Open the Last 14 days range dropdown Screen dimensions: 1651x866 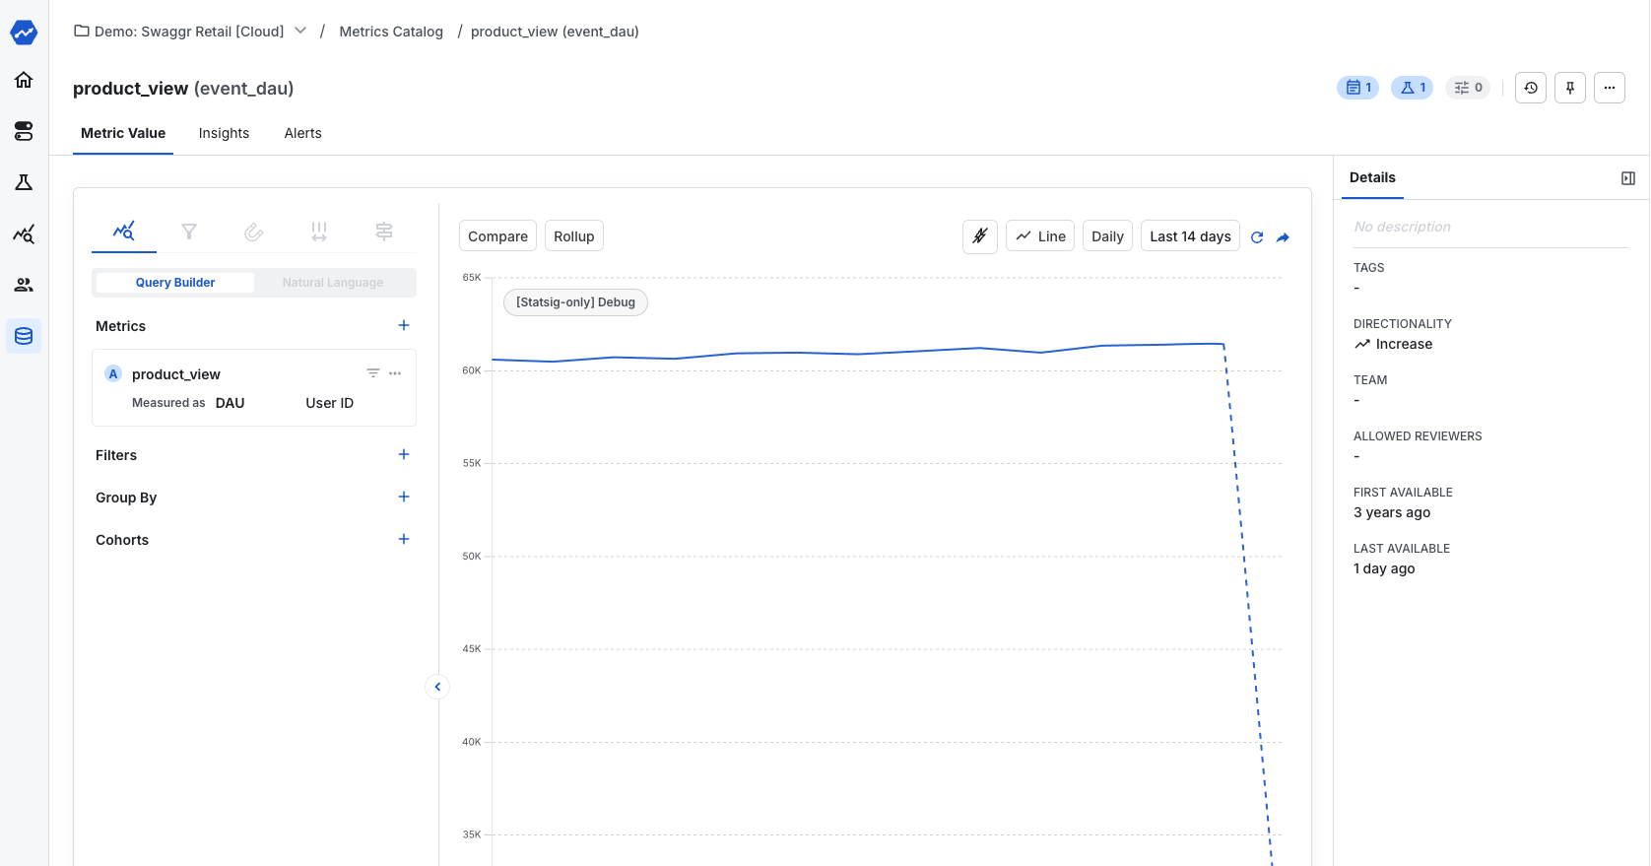(1190, 236)
